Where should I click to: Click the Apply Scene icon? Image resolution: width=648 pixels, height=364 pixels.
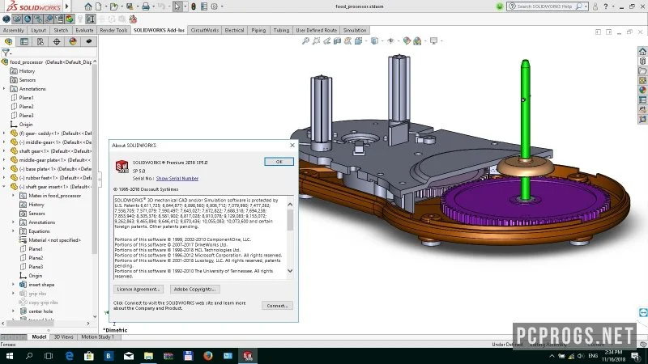[417, 41]
